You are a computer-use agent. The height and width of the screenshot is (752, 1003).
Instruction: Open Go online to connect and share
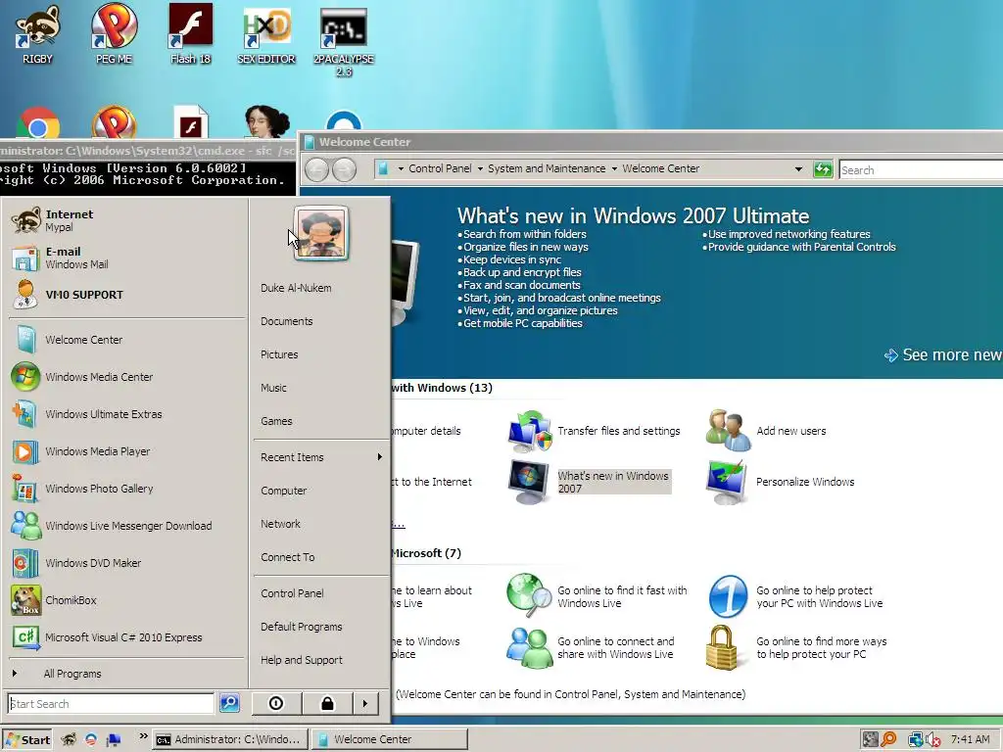[591, 648]
